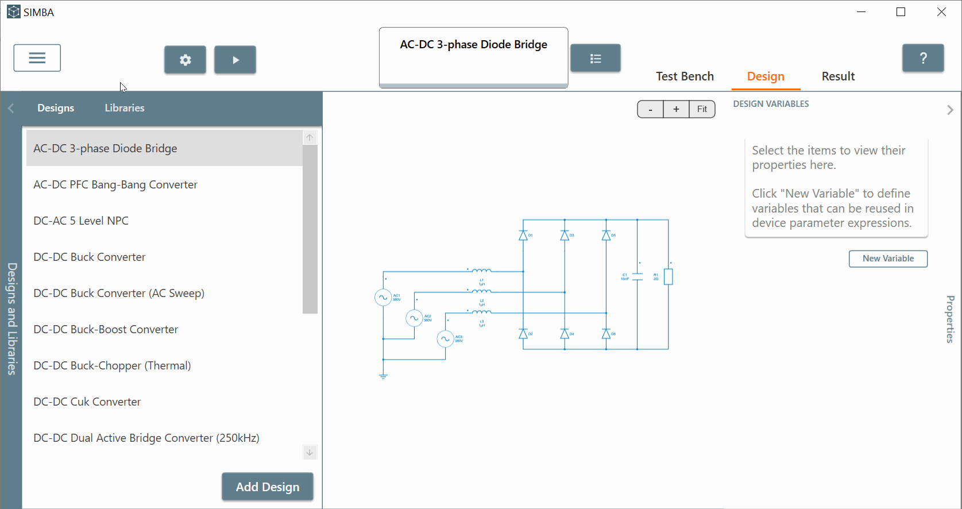Open help with question mark button
The image size is (962, 509).
click(x=922, y=58)
